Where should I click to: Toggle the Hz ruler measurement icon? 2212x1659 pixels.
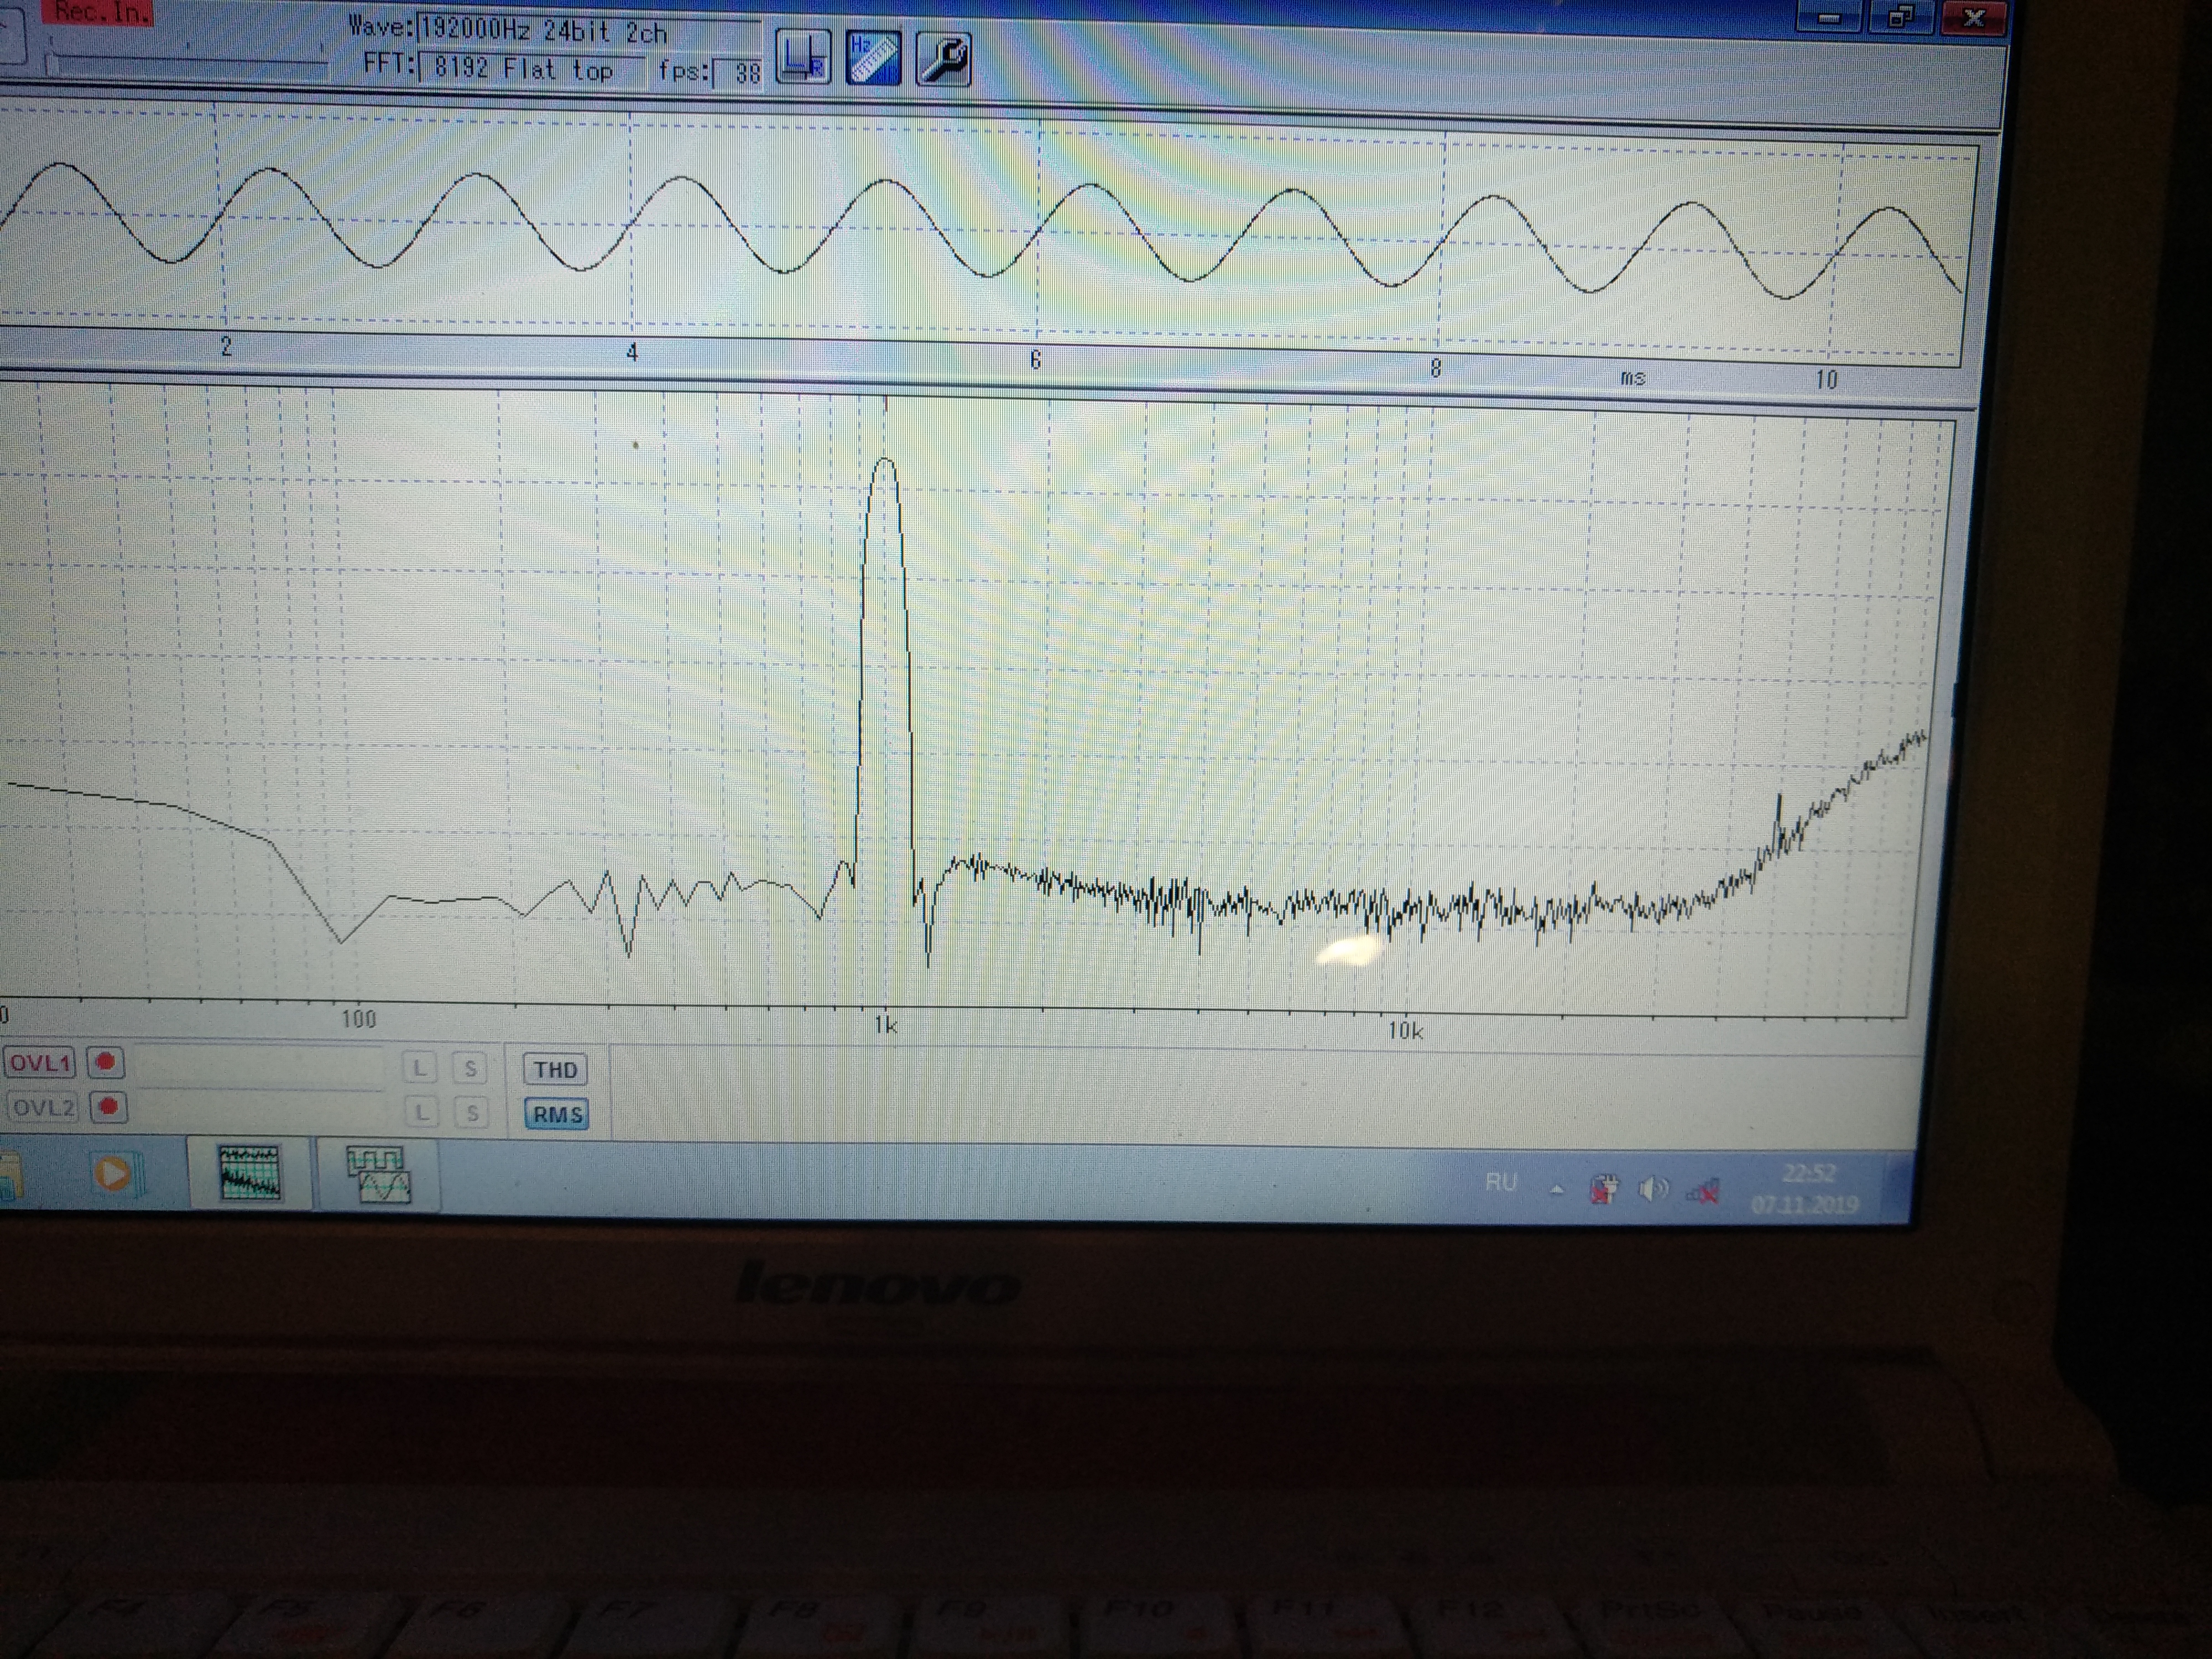(873, 58)
